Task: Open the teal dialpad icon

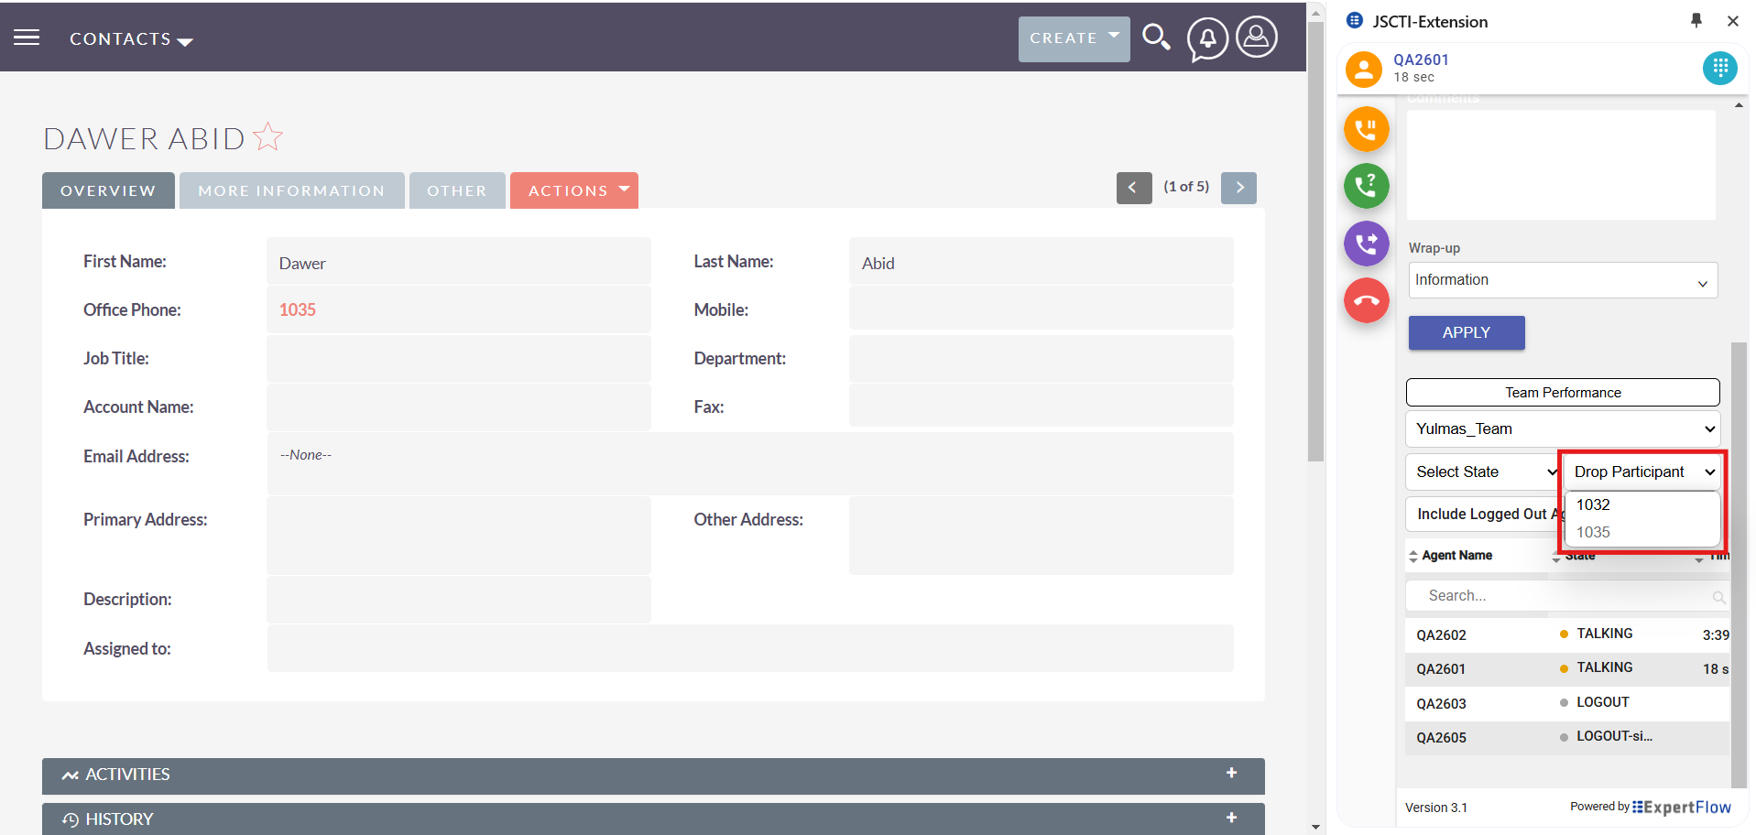Action: pos(1719,68)
